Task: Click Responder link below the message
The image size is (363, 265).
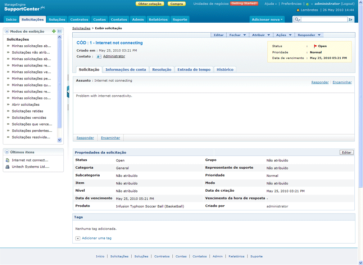Action: point(85,138)
